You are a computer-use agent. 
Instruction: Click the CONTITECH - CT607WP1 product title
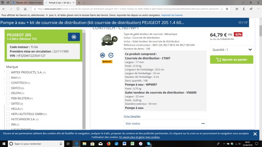116,28
